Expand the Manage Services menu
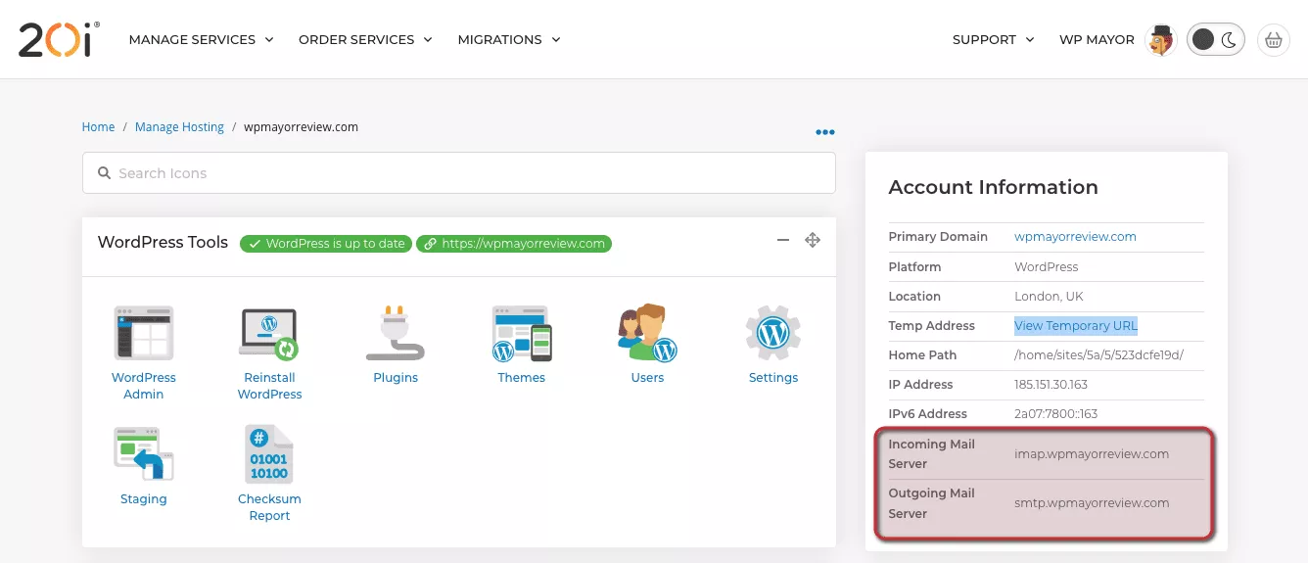Image resolution: width=1308 pixels, height=563 pixels. (201, 39)
